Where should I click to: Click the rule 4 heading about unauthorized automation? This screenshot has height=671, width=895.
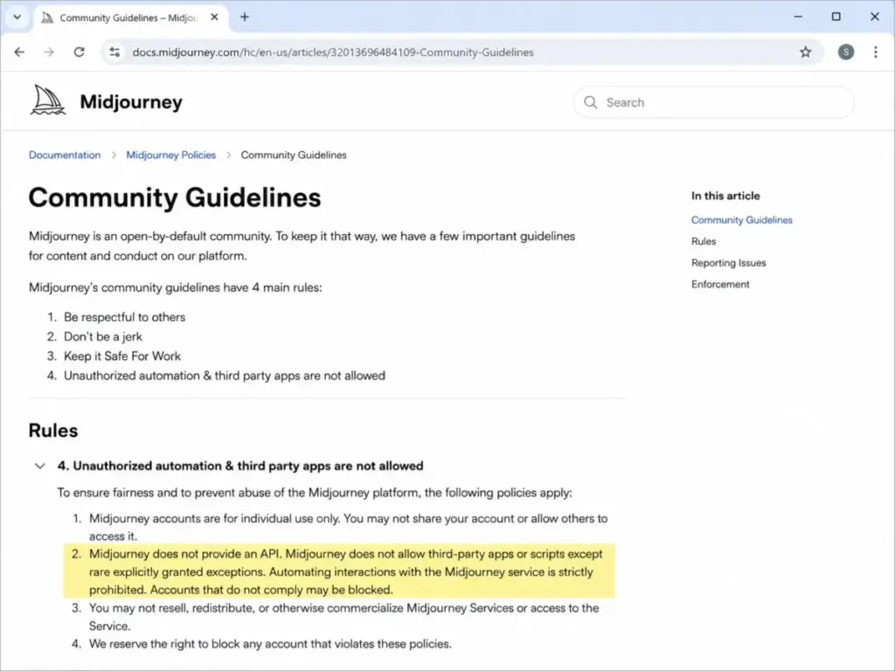pos(240,466)
